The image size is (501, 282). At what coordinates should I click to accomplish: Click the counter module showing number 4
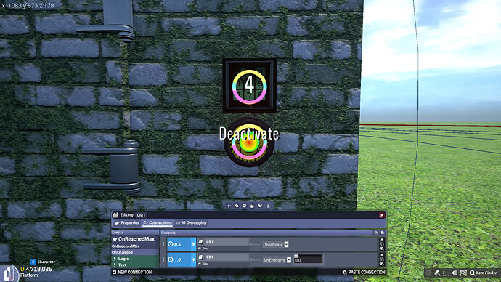(x=250, y=86)
